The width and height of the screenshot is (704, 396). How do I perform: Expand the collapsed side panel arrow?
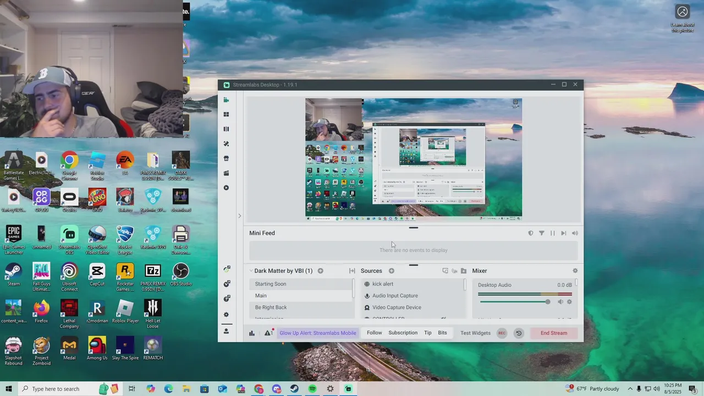[x=239, y=216]
